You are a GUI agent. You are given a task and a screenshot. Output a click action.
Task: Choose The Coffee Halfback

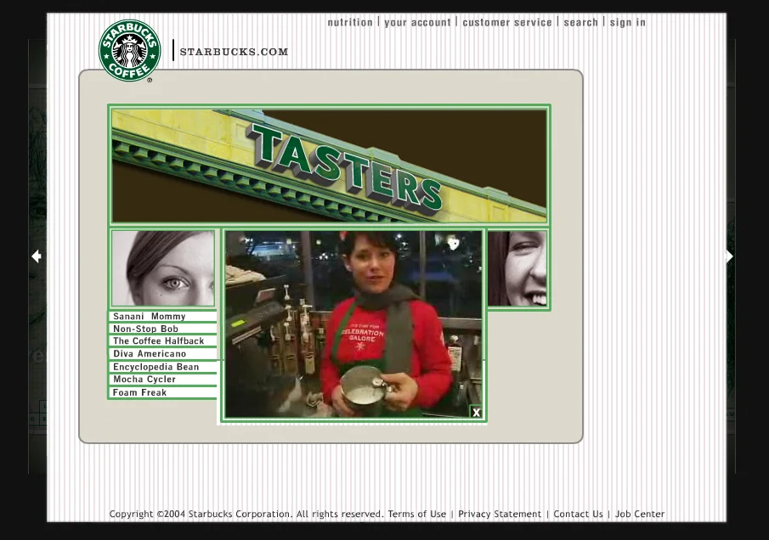[162, 341]
